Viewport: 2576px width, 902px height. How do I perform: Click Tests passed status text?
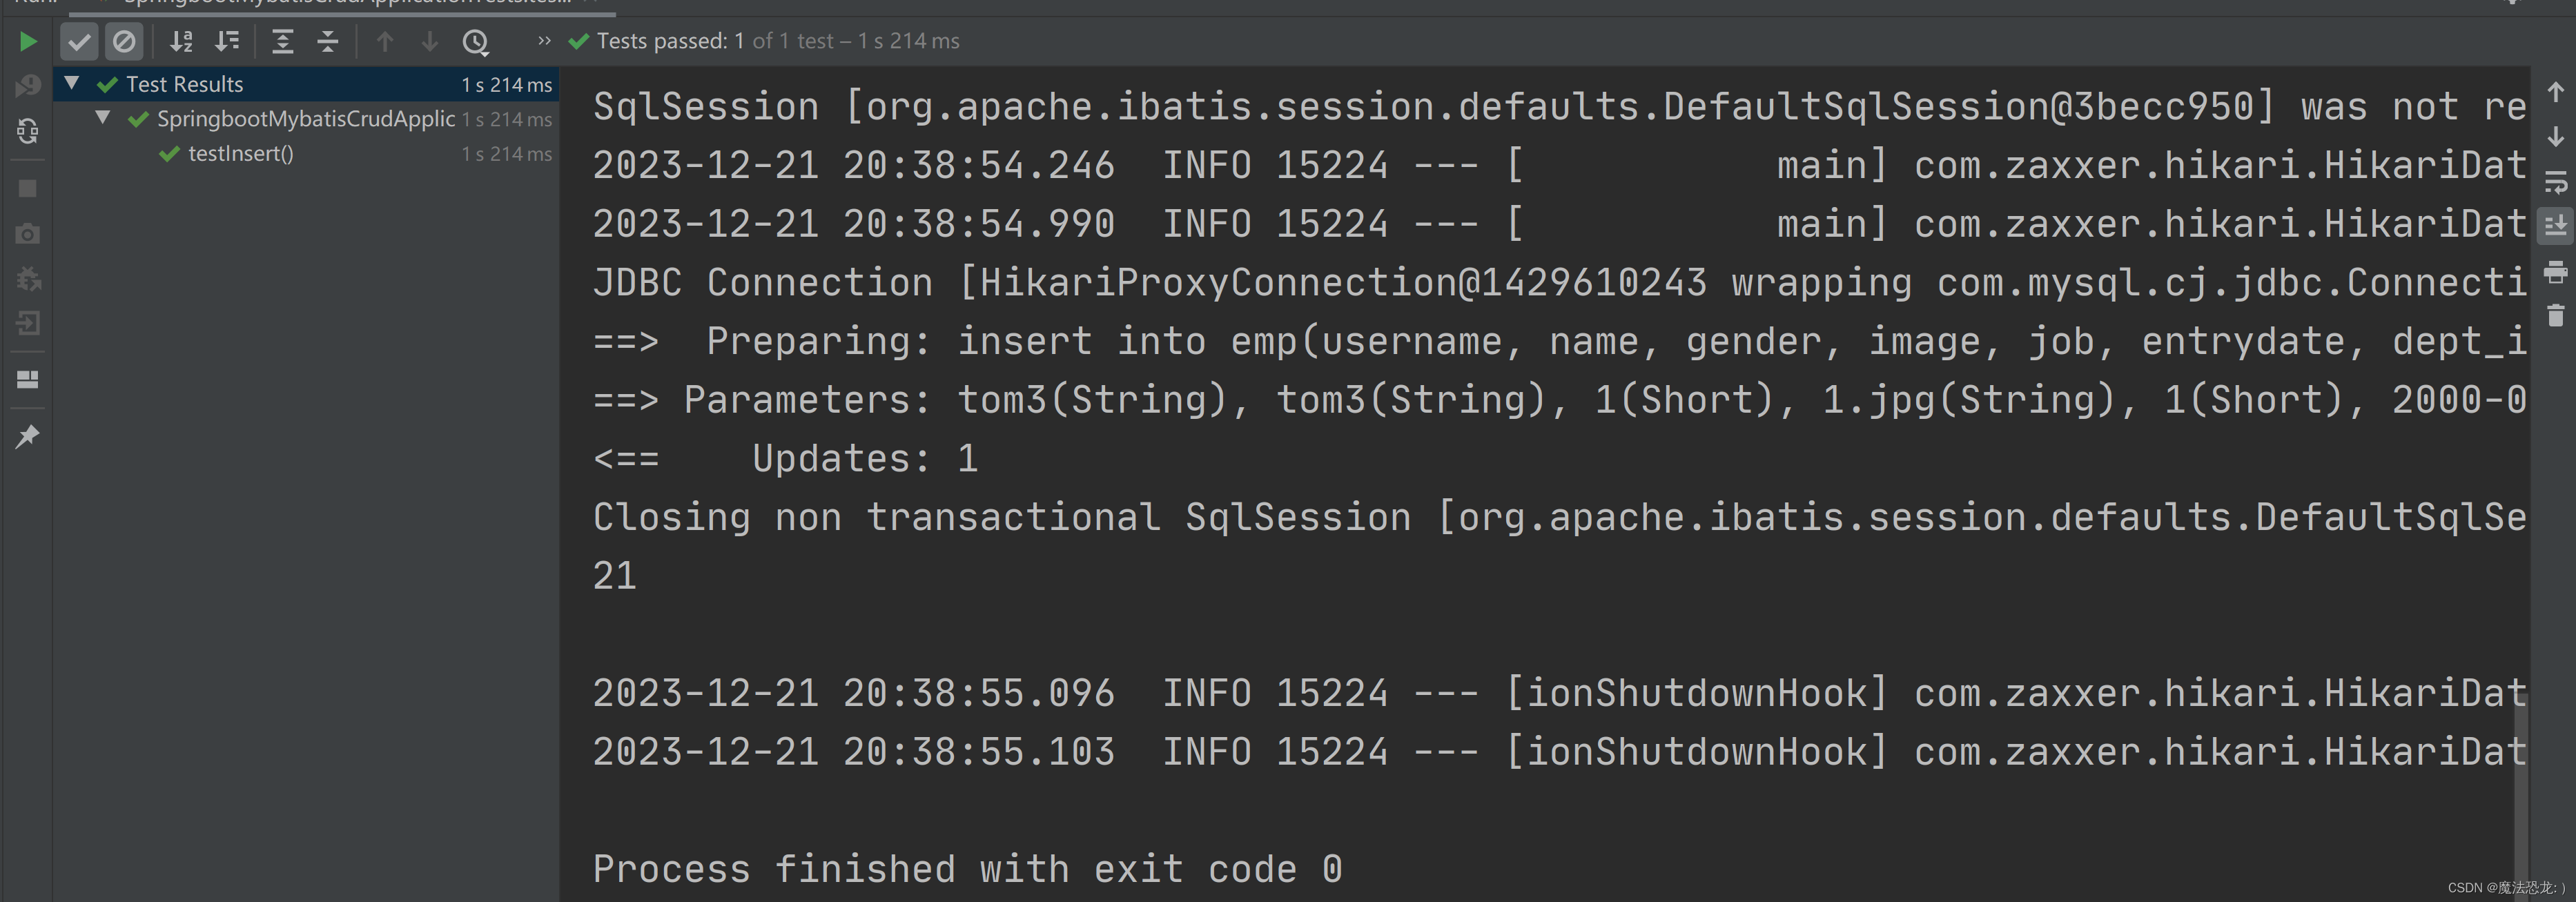pyautogui.click(x=778, y=41)
